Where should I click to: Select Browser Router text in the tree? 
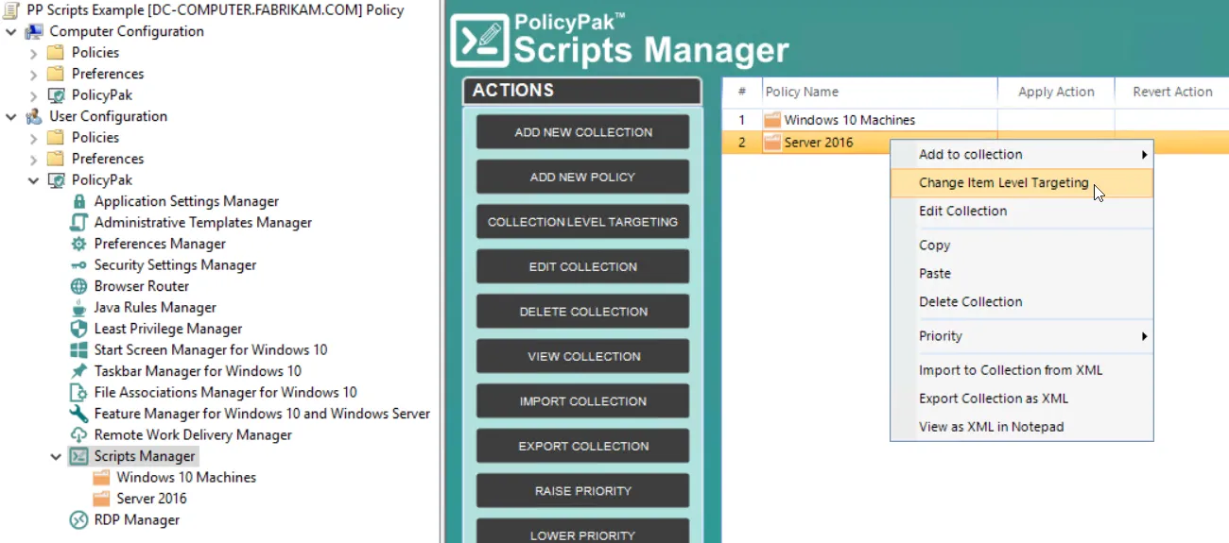[142, 286]
